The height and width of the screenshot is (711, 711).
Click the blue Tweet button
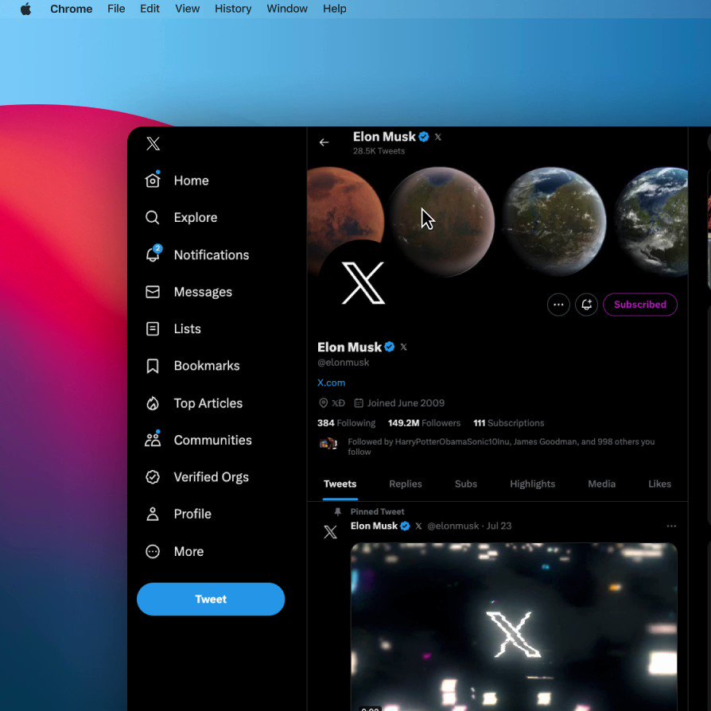(x=211, y=599)
